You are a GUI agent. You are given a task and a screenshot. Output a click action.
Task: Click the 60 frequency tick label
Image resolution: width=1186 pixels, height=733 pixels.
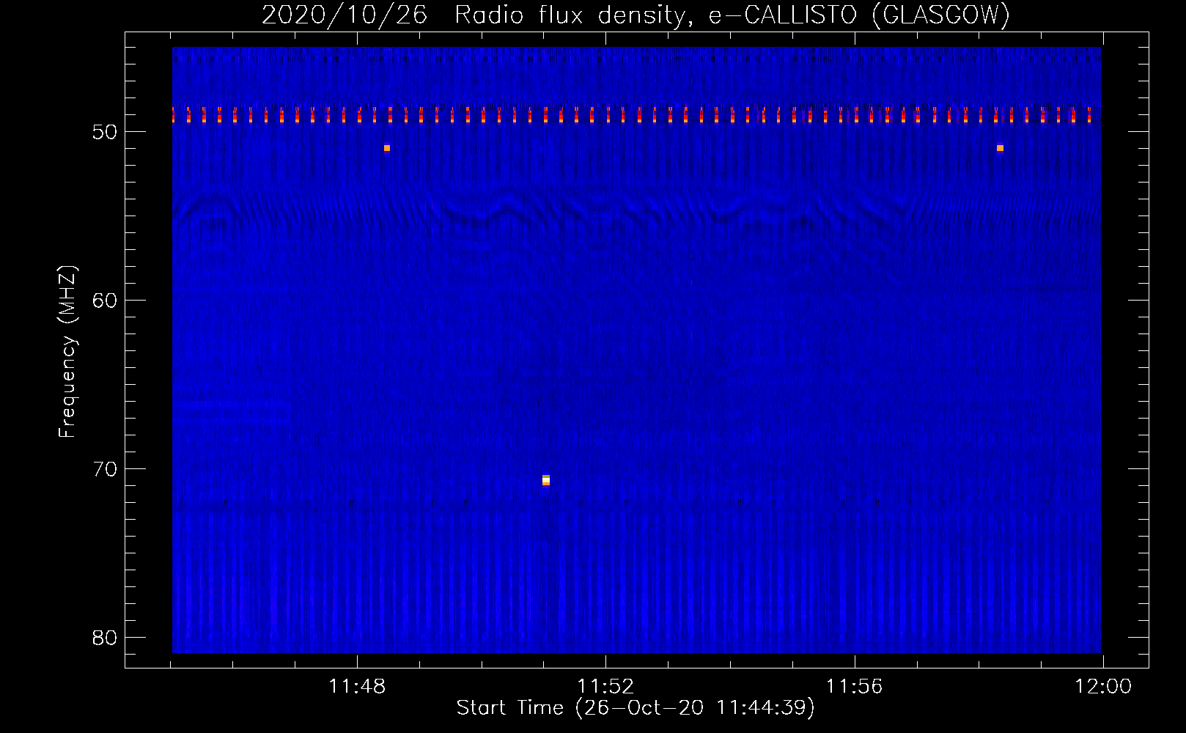(x=105, y=301)
